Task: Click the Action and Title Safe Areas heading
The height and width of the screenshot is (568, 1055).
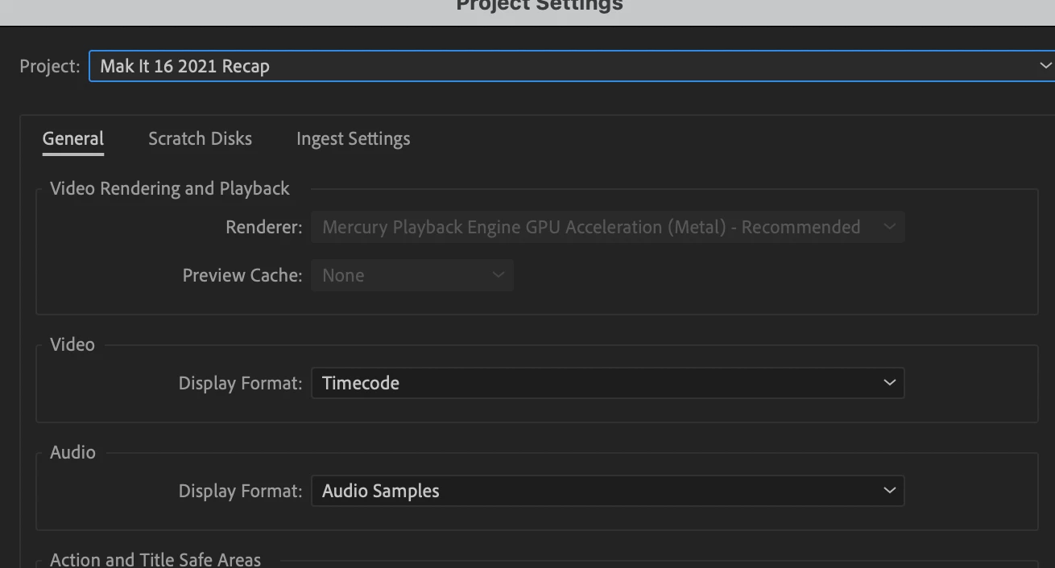Action: click(x=155, y=559)
